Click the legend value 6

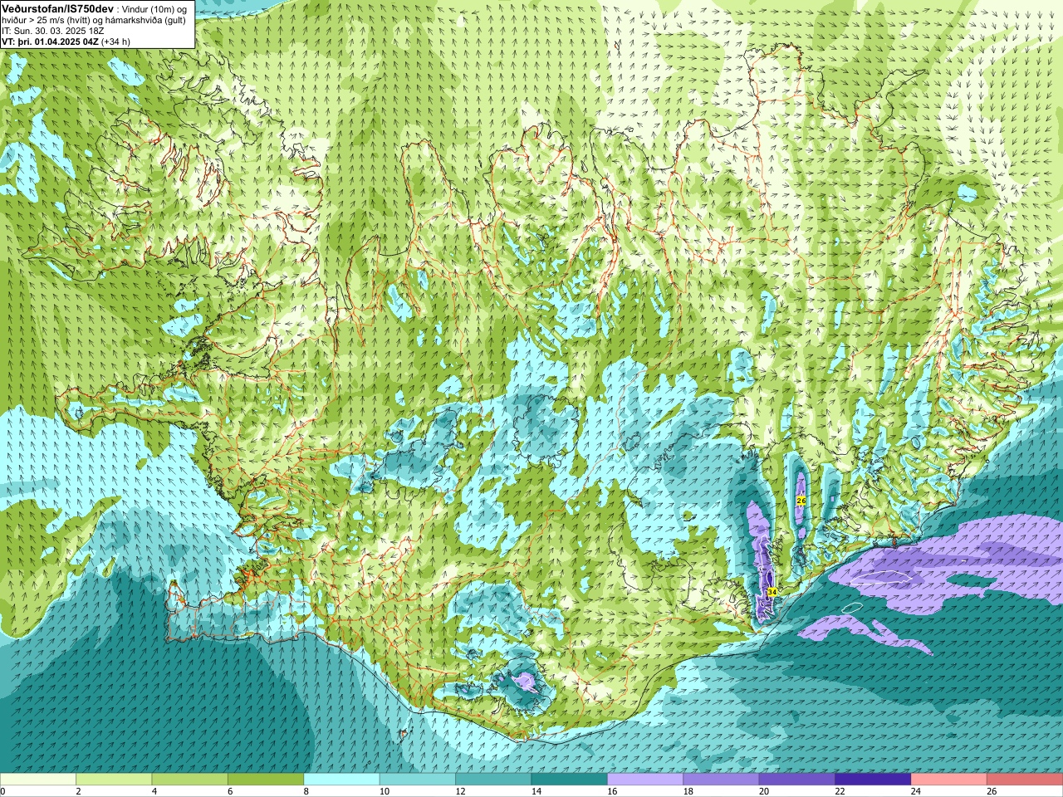(x=229, y=791)
